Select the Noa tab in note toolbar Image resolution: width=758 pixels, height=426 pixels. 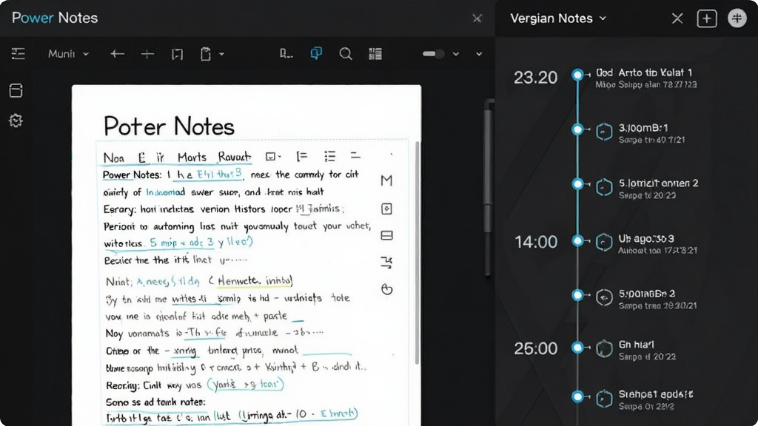pyautogui.click(x=113, y=158)
